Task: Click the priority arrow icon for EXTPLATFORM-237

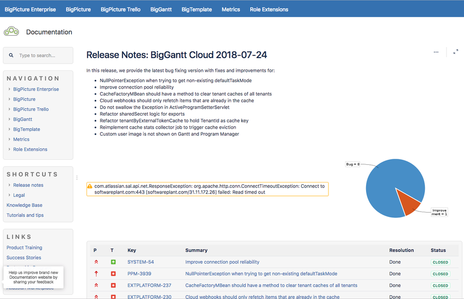Action: [x=96, y=286]
